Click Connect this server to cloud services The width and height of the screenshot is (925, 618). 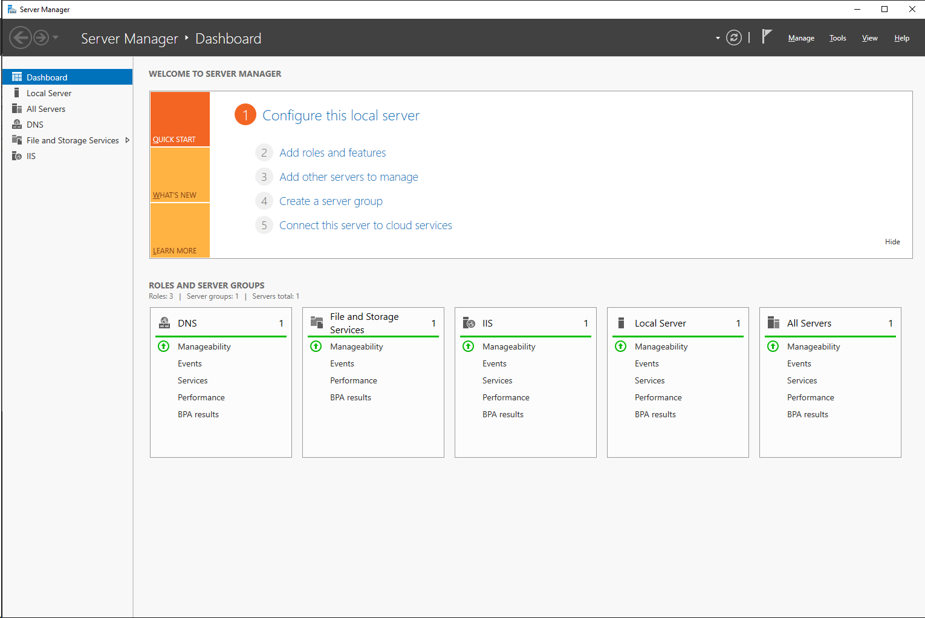366,226
